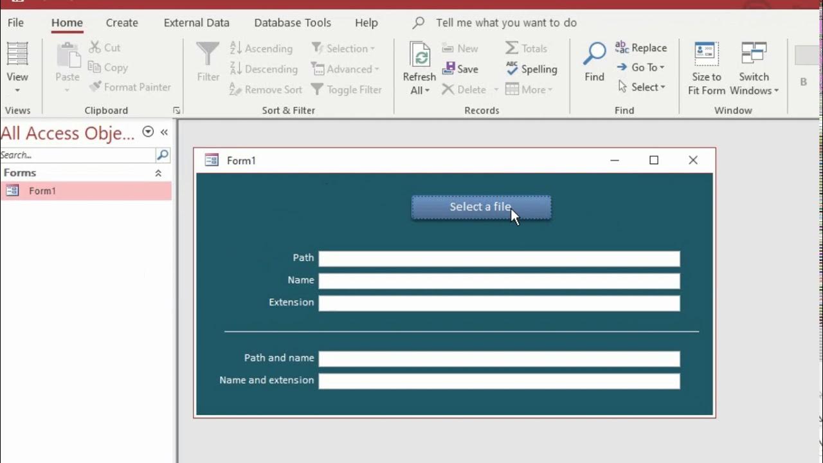Click the Select a file button

tap(481, 208)
